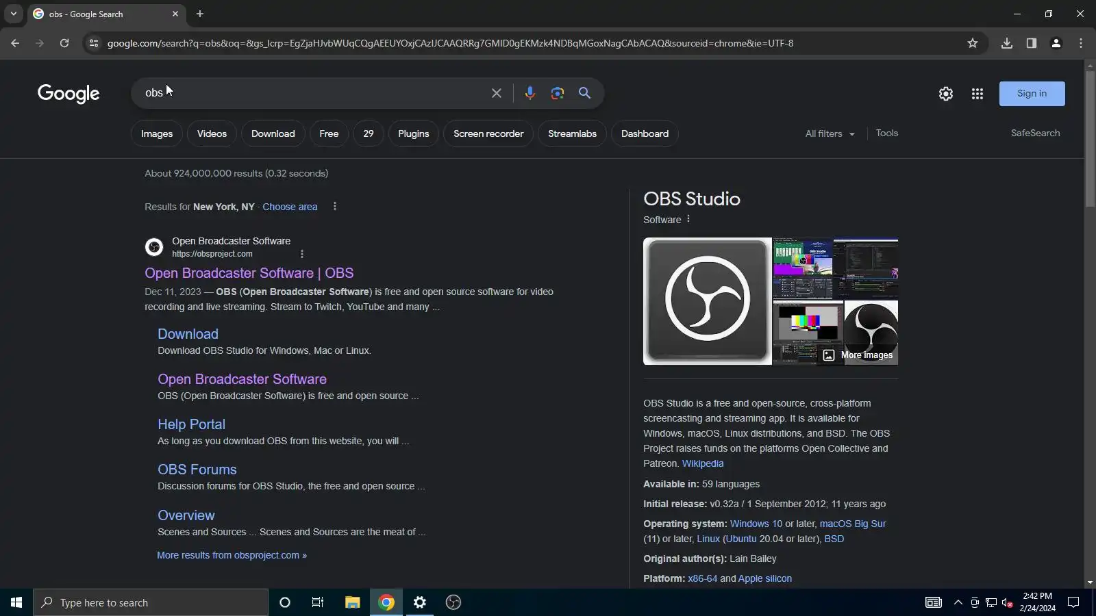This screenshot has height=616, width=1096.
Task: Open Settings from the taskbar
Action: pos(420,602)
